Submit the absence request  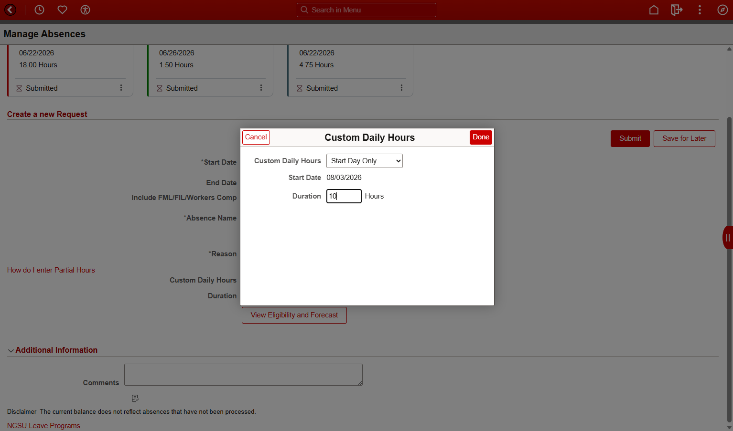point(630,138)
